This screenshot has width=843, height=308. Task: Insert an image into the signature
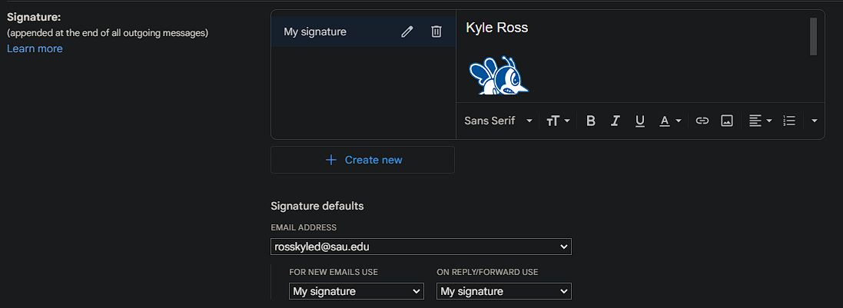[727, 121]
